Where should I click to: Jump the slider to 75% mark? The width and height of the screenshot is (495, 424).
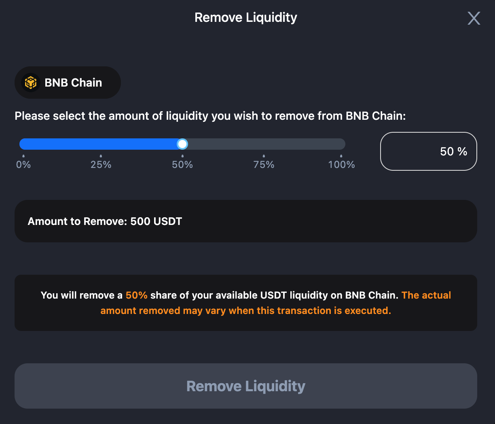(264, 164)
